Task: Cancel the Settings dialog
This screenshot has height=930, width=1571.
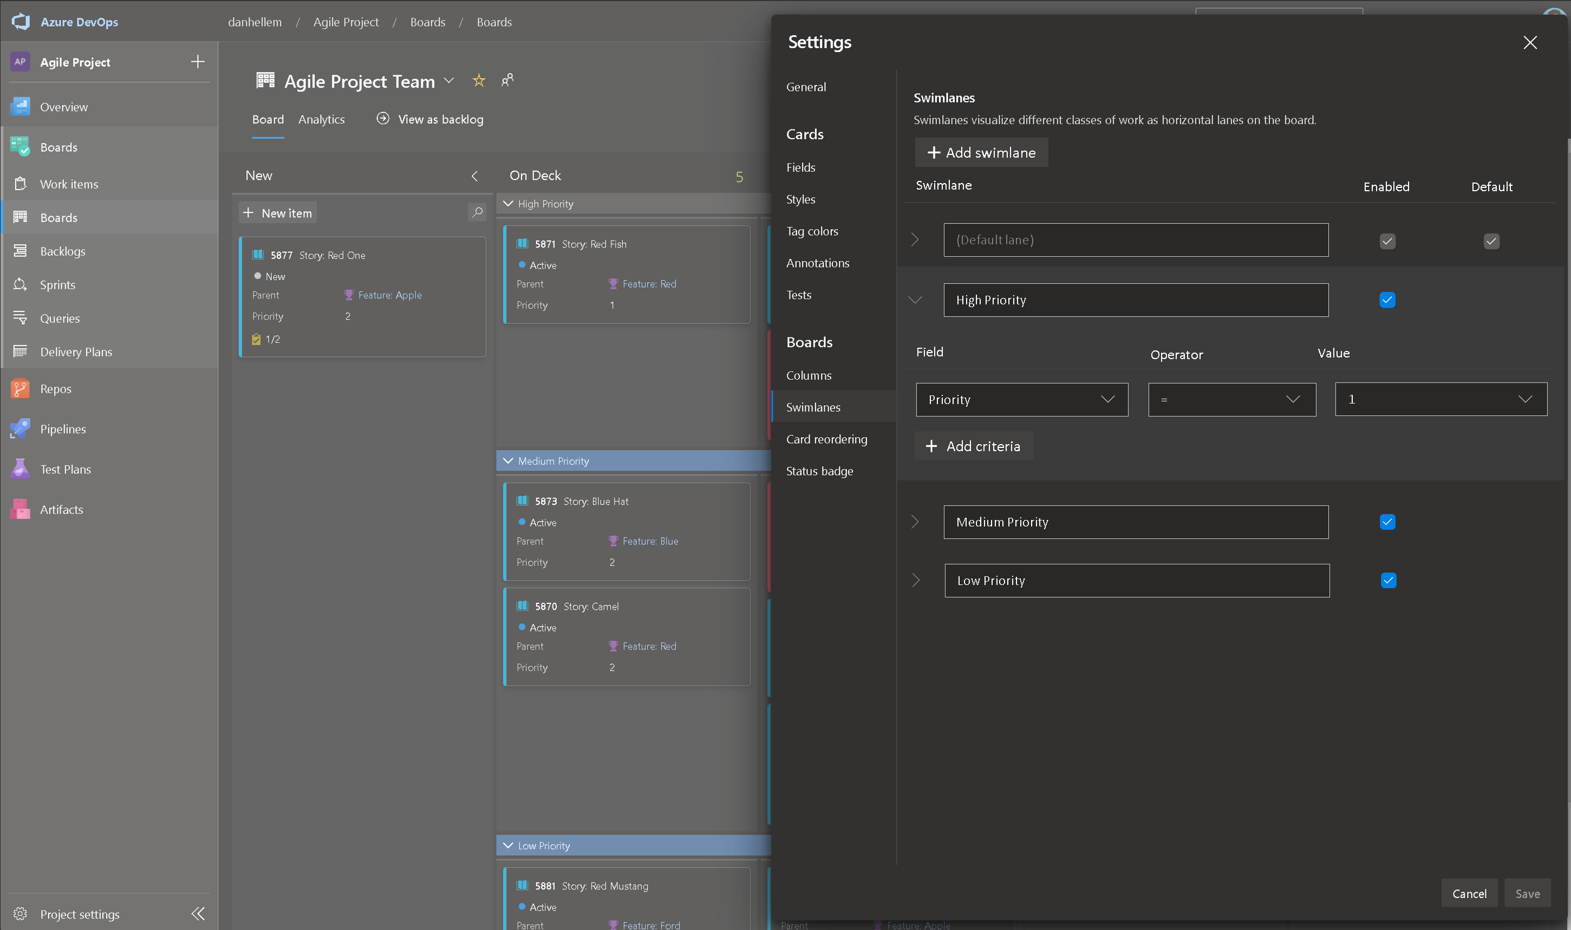Action: point(1469,893)
